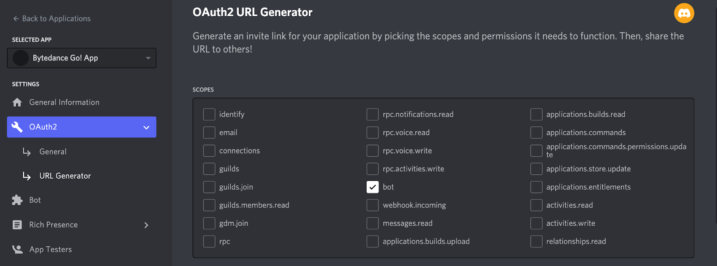Expand the Rich Presence submenu arrow

(x=146, y=225)
